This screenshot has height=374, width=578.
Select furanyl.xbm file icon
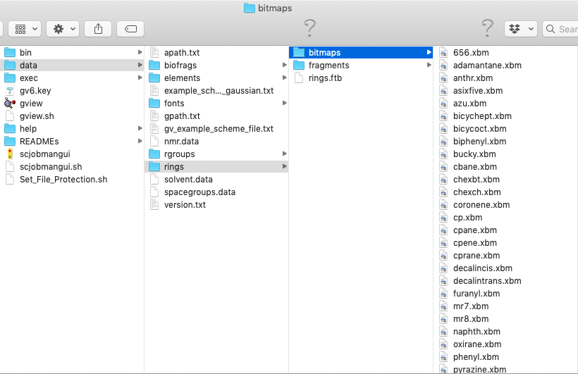(443, 294)
